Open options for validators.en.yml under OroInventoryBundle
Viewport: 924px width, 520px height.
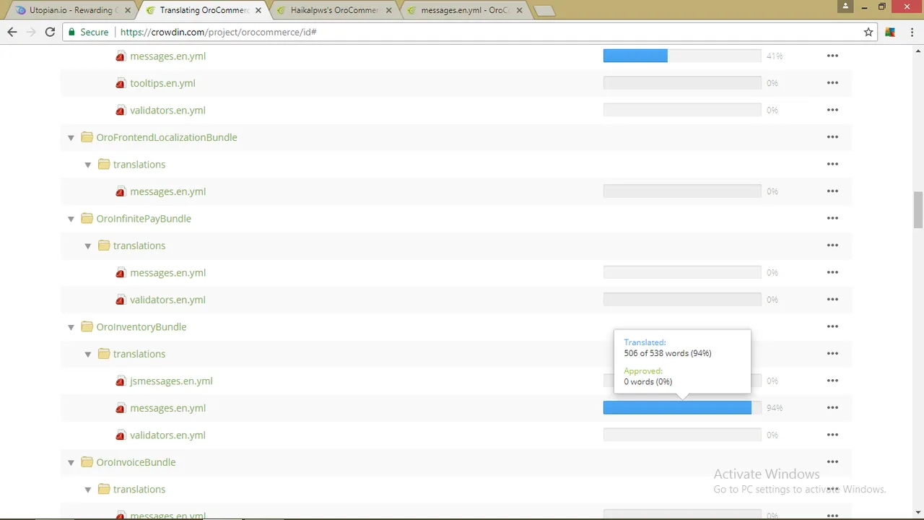pos(832,435)
